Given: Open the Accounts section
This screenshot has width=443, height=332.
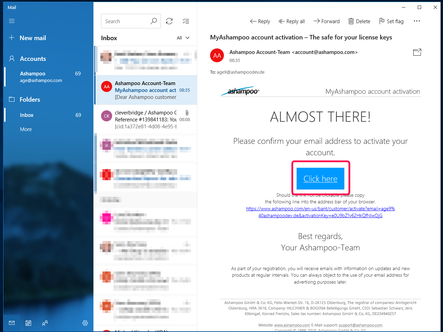Looking at the screenshot, I should tap(28, 59).
